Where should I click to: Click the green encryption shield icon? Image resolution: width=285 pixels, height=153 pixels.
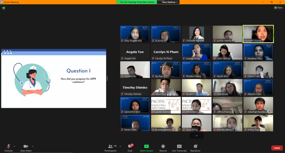(4, 8)
